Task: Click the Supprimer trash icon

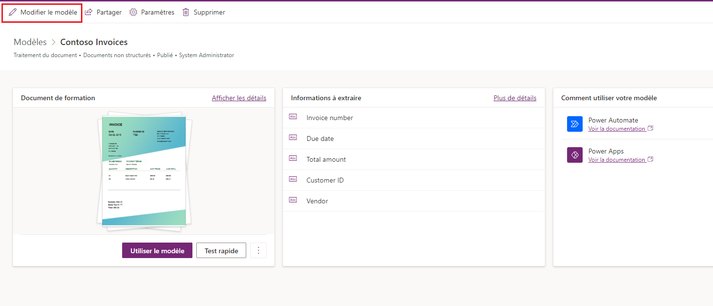Action: point(187,12)
